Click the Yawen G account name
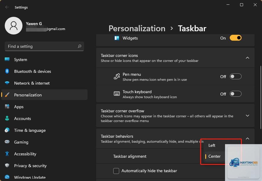 [x=34, y=24]
